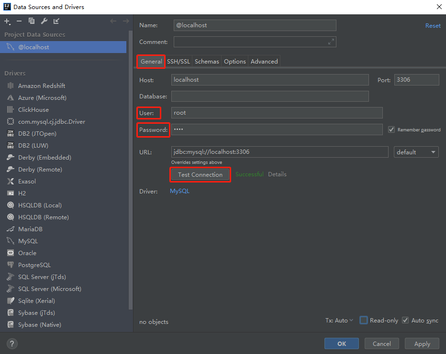Click the connection test Details link
The image size is (446, 354).
pos(277,174)
